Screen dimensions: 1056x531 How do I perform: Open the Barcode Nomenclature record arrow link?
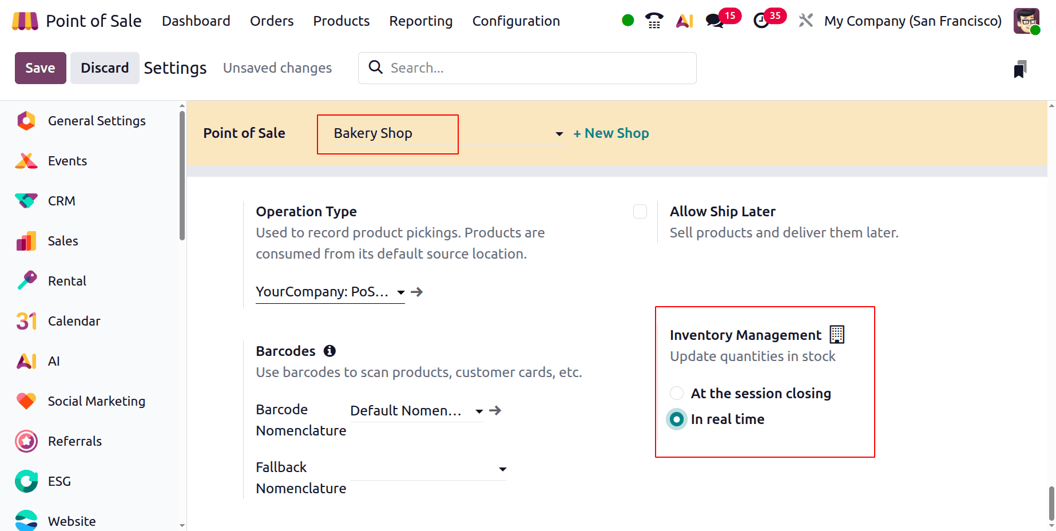495,410
